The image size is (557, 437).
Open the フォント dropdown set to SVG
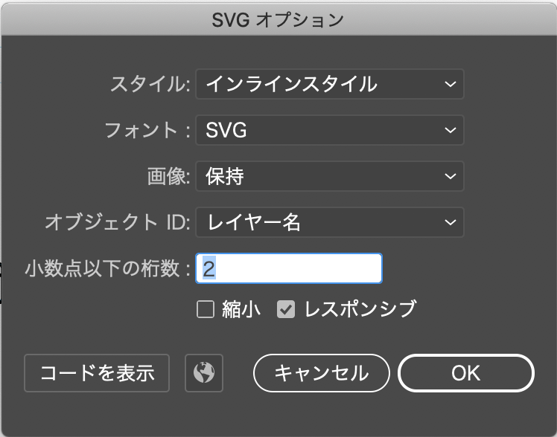click(x=329, y=131)
